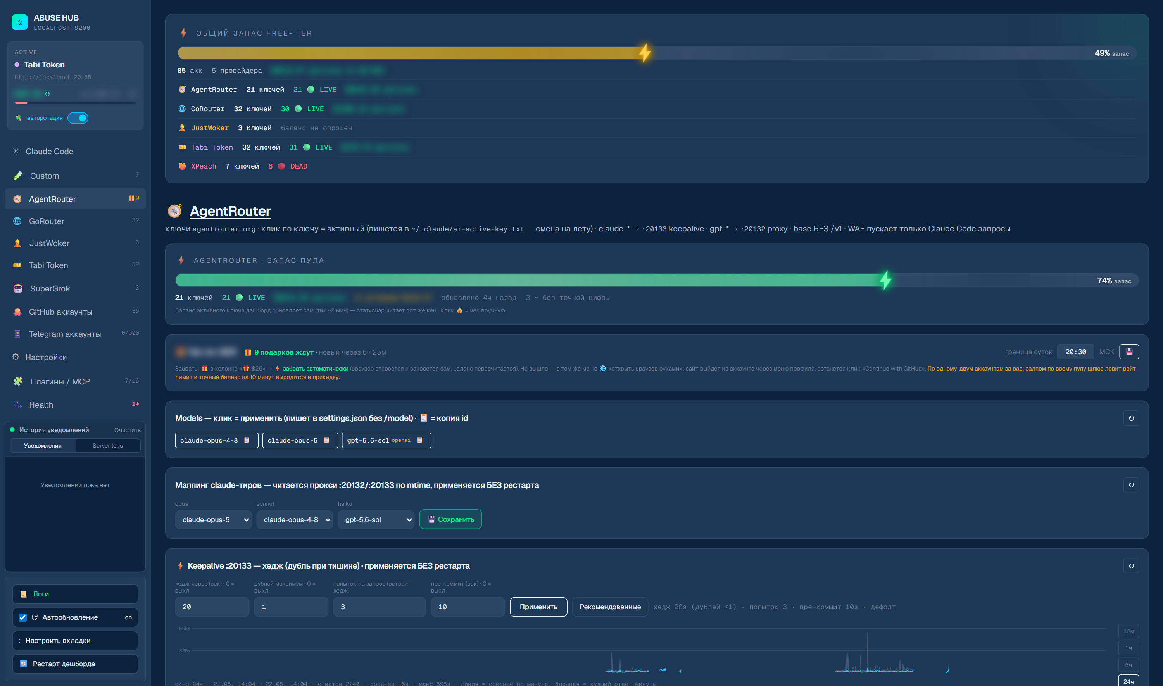Click Рестарт дешборда
The height and width of the screenshot is (686, 1163).
[x=75, y=664]
